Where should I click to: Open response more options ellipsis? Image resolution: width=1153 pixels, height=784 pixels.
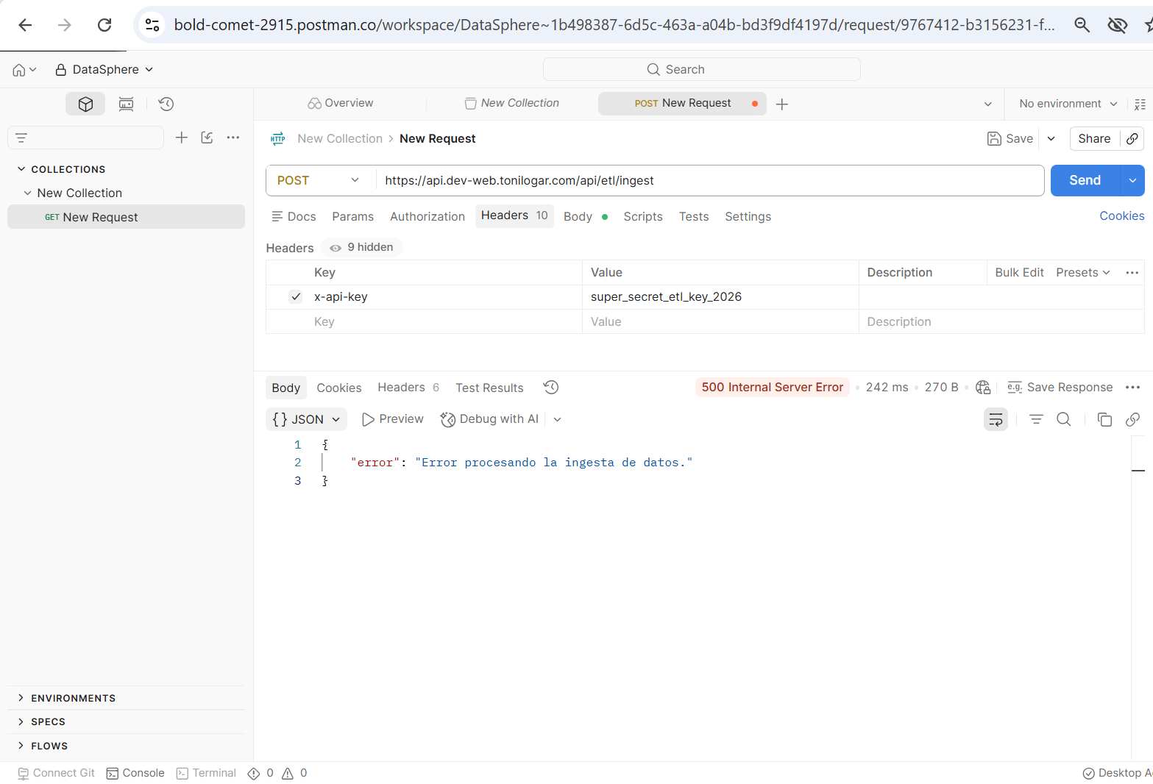pyautogui.click(x=1132, y=388)
